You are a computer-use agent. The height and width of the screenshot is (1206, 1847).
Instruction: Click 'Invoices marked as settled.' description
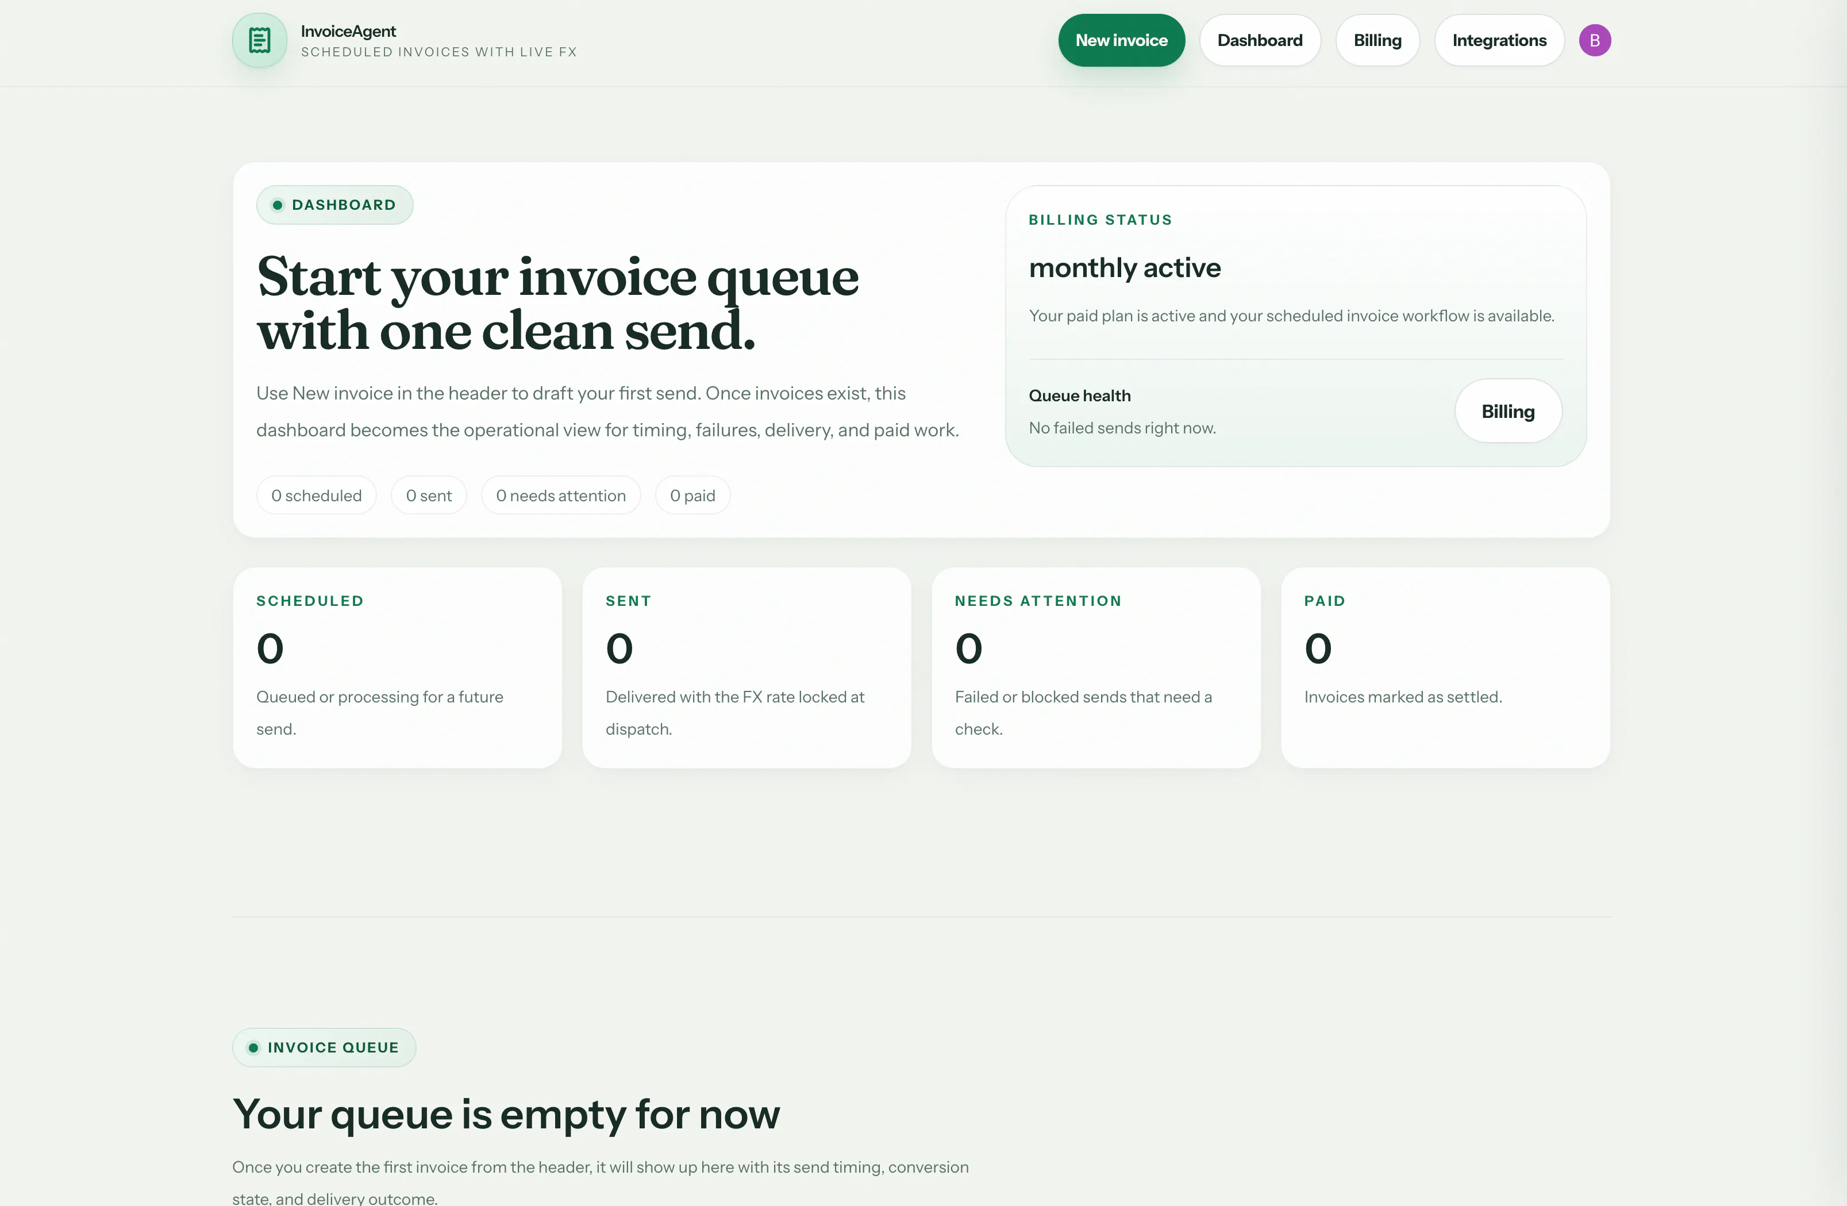coord(1403,697)
